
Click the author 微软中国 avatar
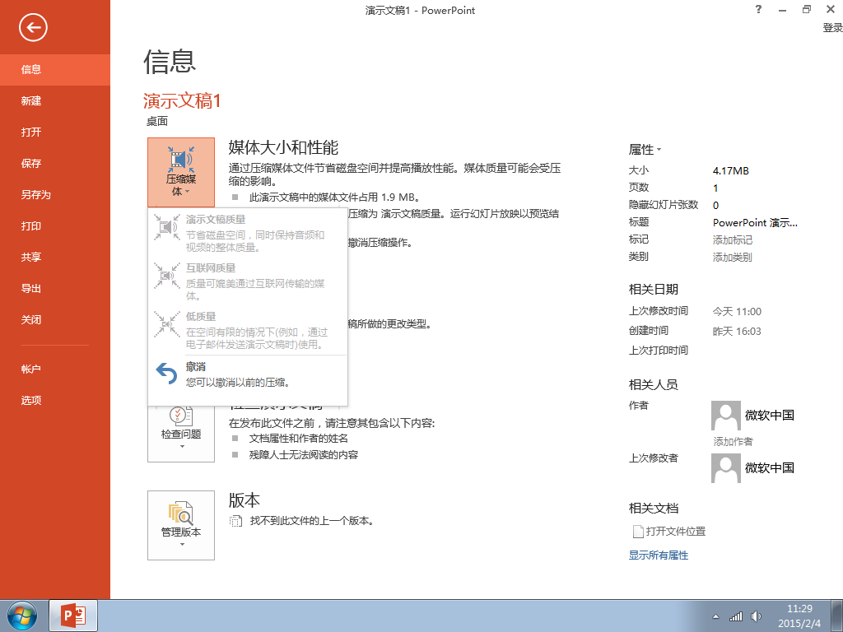click(726, 415)
